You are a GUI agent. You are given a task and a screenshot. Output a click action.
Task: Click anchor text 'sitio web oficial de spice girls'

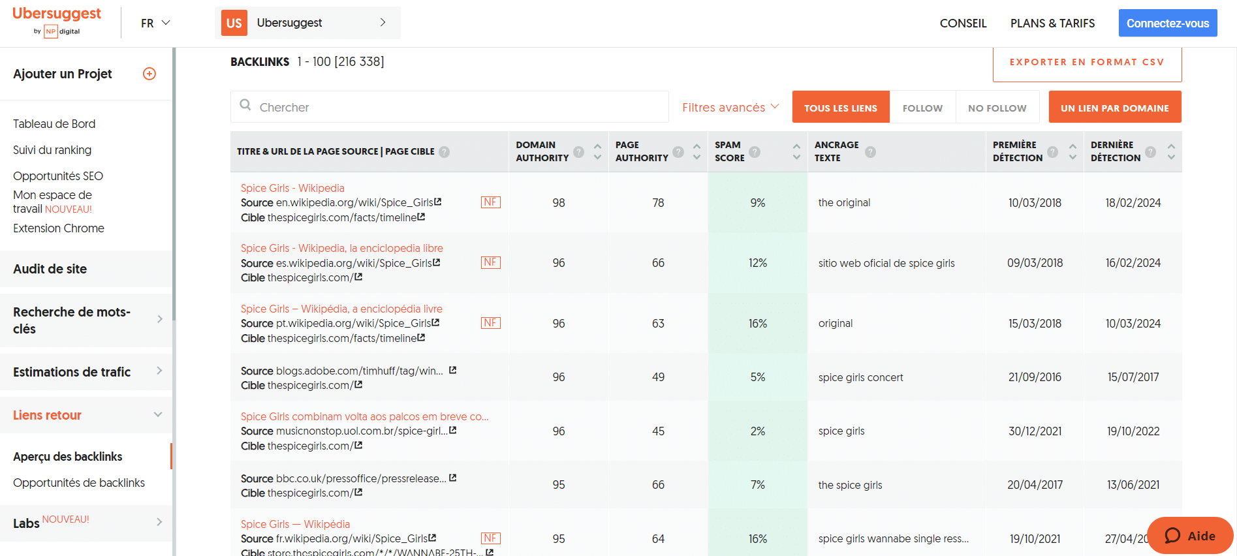coord(886,263)
